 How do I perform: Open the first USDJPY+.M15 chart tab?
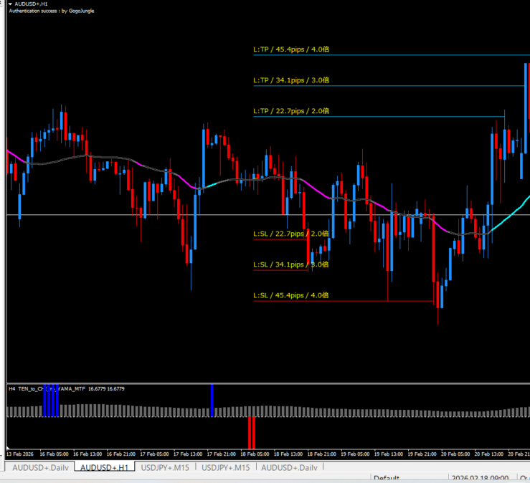[166, 468]
